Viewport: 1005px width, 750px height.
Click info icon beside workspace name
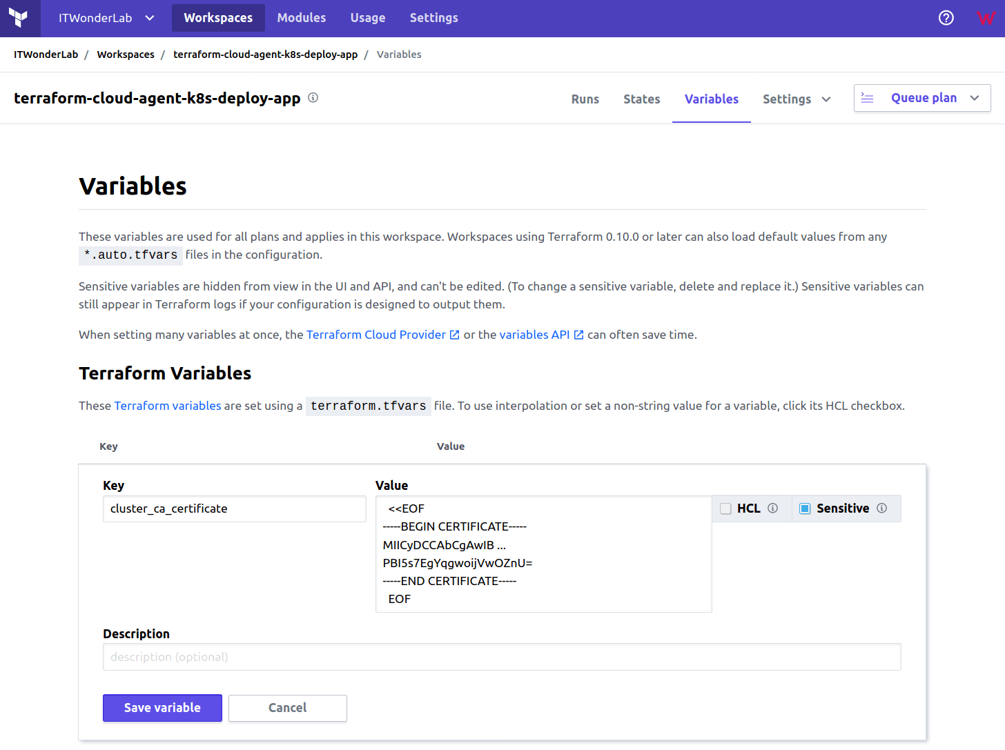(313, 98)
